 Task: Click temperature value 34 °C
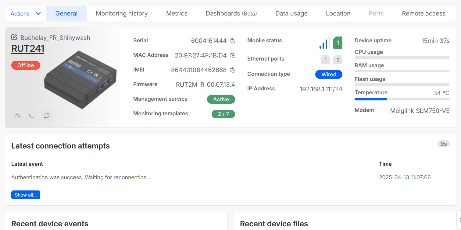(x=441, y=93)
